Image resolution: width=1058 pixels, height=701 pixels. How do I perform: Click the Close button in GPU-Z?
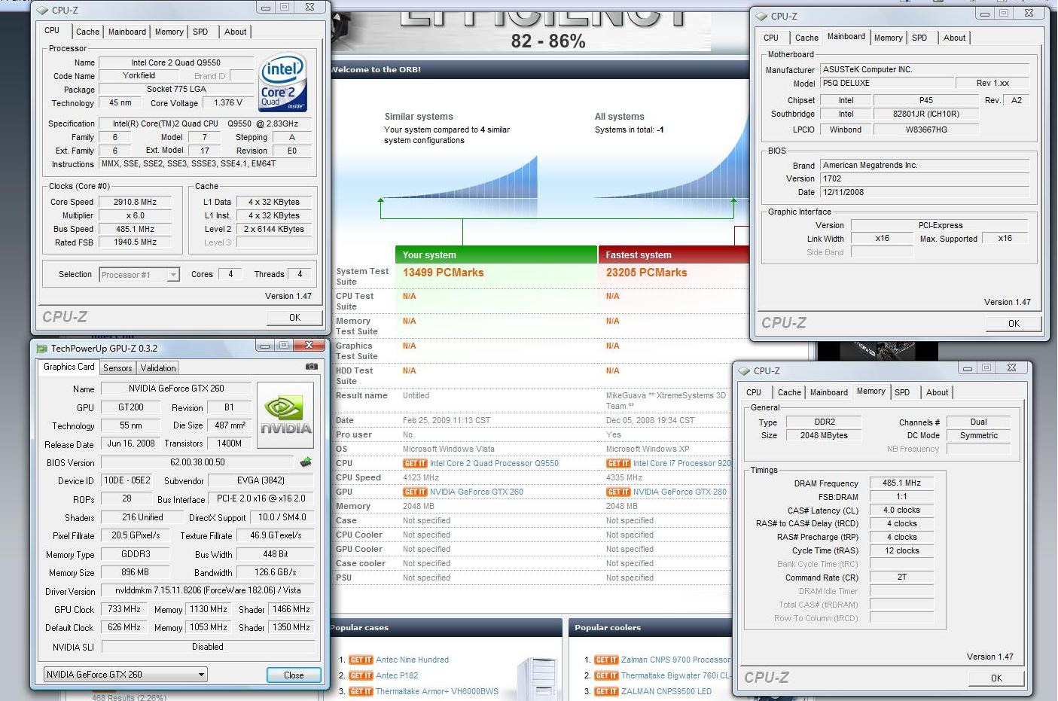294,675
